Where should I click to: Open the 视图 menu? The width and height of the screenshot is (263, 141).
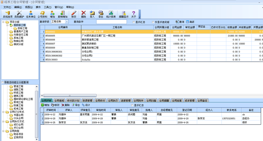[x=29, y=7]
